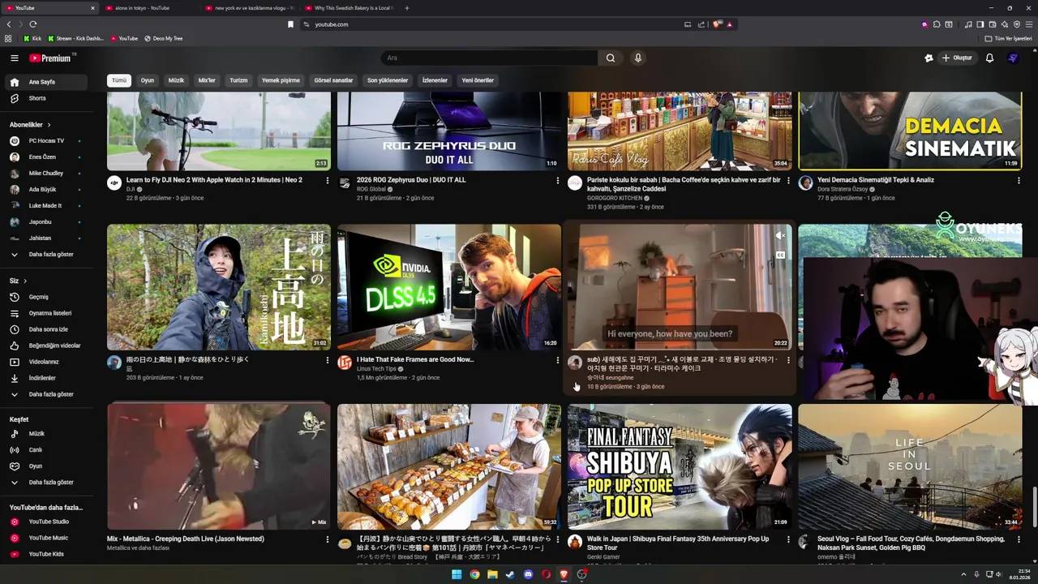
Task: Open Steam from the taskbar
Action: [x=510, y=574]
